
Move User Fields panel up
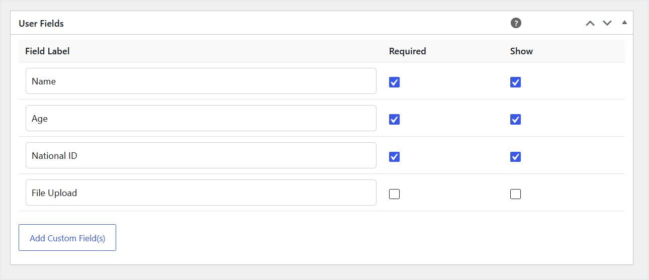(x=590, y=23)
